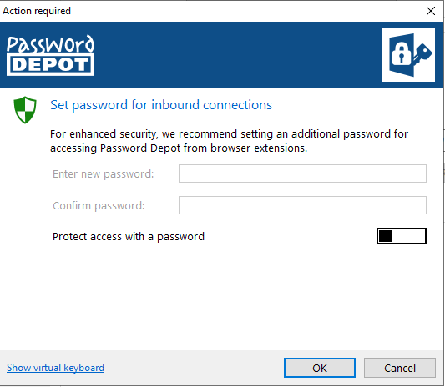
Task: Click the Enter new password label
Action: pos(103,173)
